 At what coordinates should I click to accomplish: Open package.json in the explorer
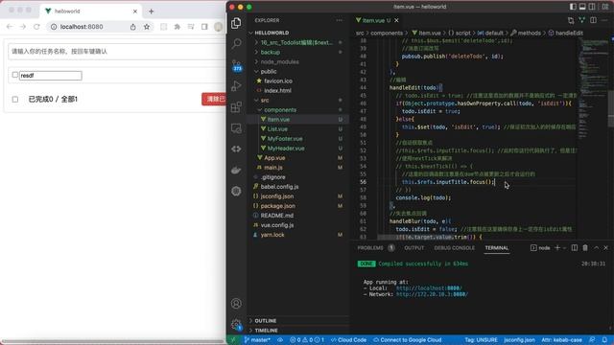click(277, 206)
